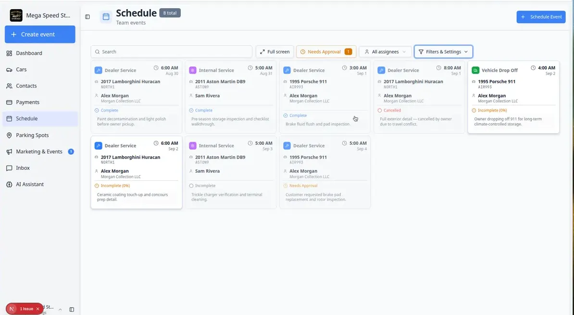This screenshot has width=574, height=315.
Task: Click the purple icon on Aug 31 Internal Service card
Action: click(x=193, y=70)
